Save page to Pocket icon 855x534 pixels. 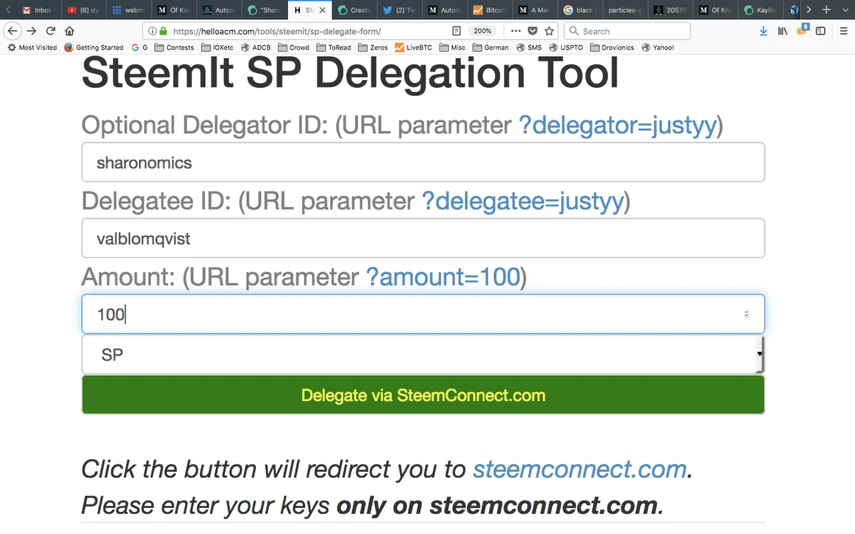coord(532,31)
